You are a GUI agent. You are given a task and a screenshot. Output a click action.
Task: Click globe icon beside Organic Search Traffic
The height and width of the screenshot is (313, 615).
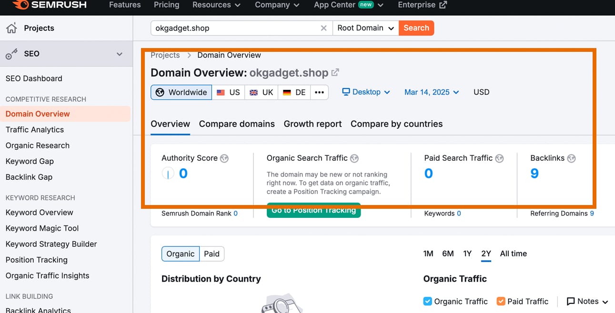pos(354,158)
